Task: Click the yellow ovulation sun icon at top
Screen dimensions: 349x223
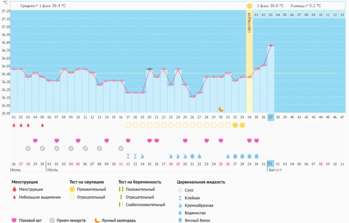Action: pyautogui.click(x=249, y=6)
